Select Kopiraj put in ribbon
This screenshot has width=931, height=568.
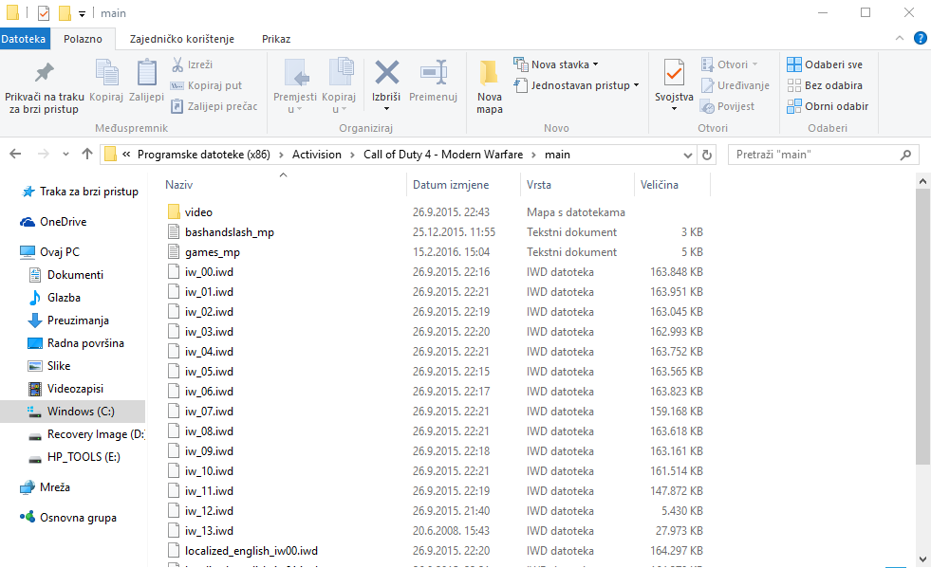(x=206, y=85)
